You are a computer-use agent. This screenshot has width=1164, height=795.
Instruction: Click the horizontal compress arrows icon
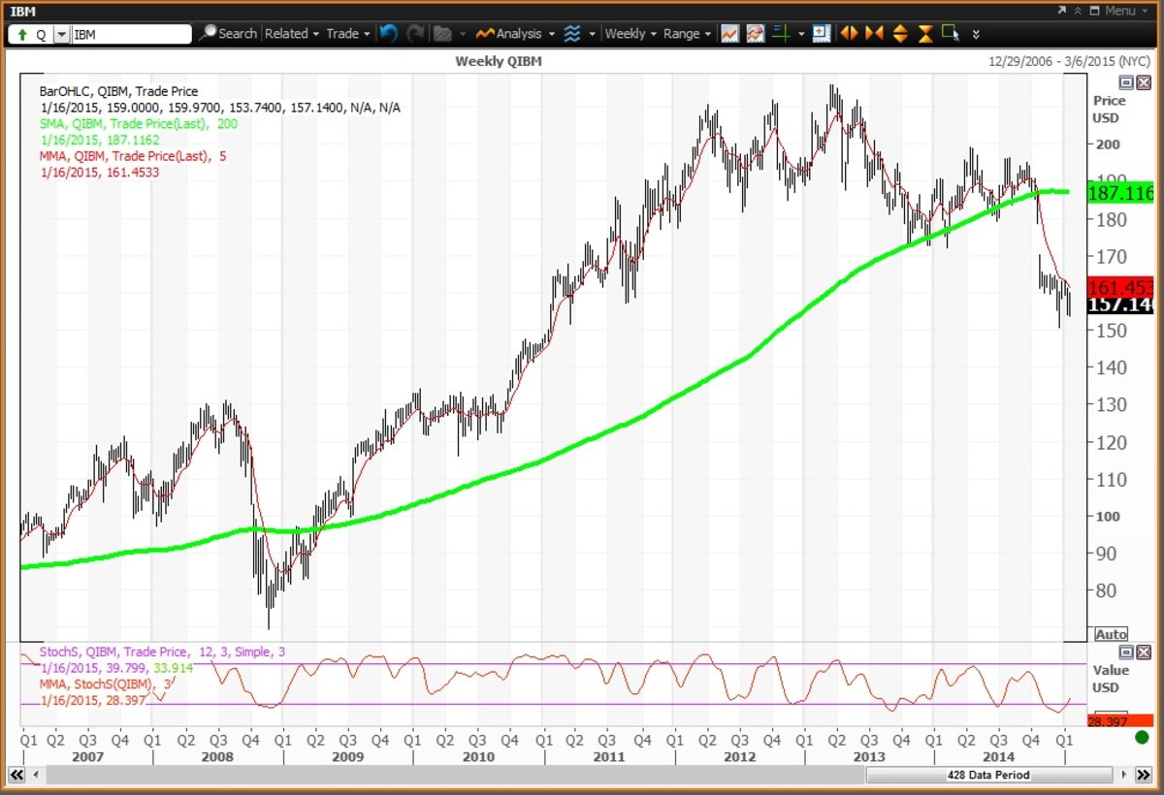874,33
